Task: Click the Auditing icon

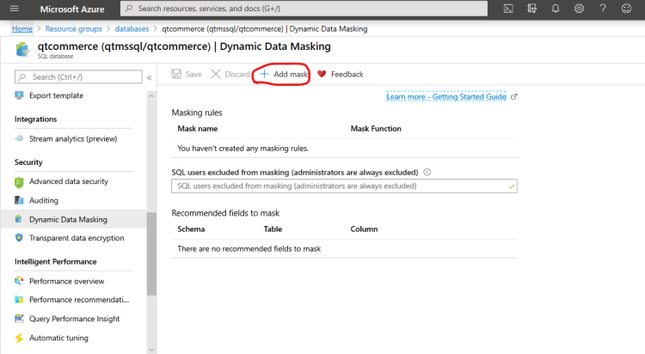Action: click(19, 200)
